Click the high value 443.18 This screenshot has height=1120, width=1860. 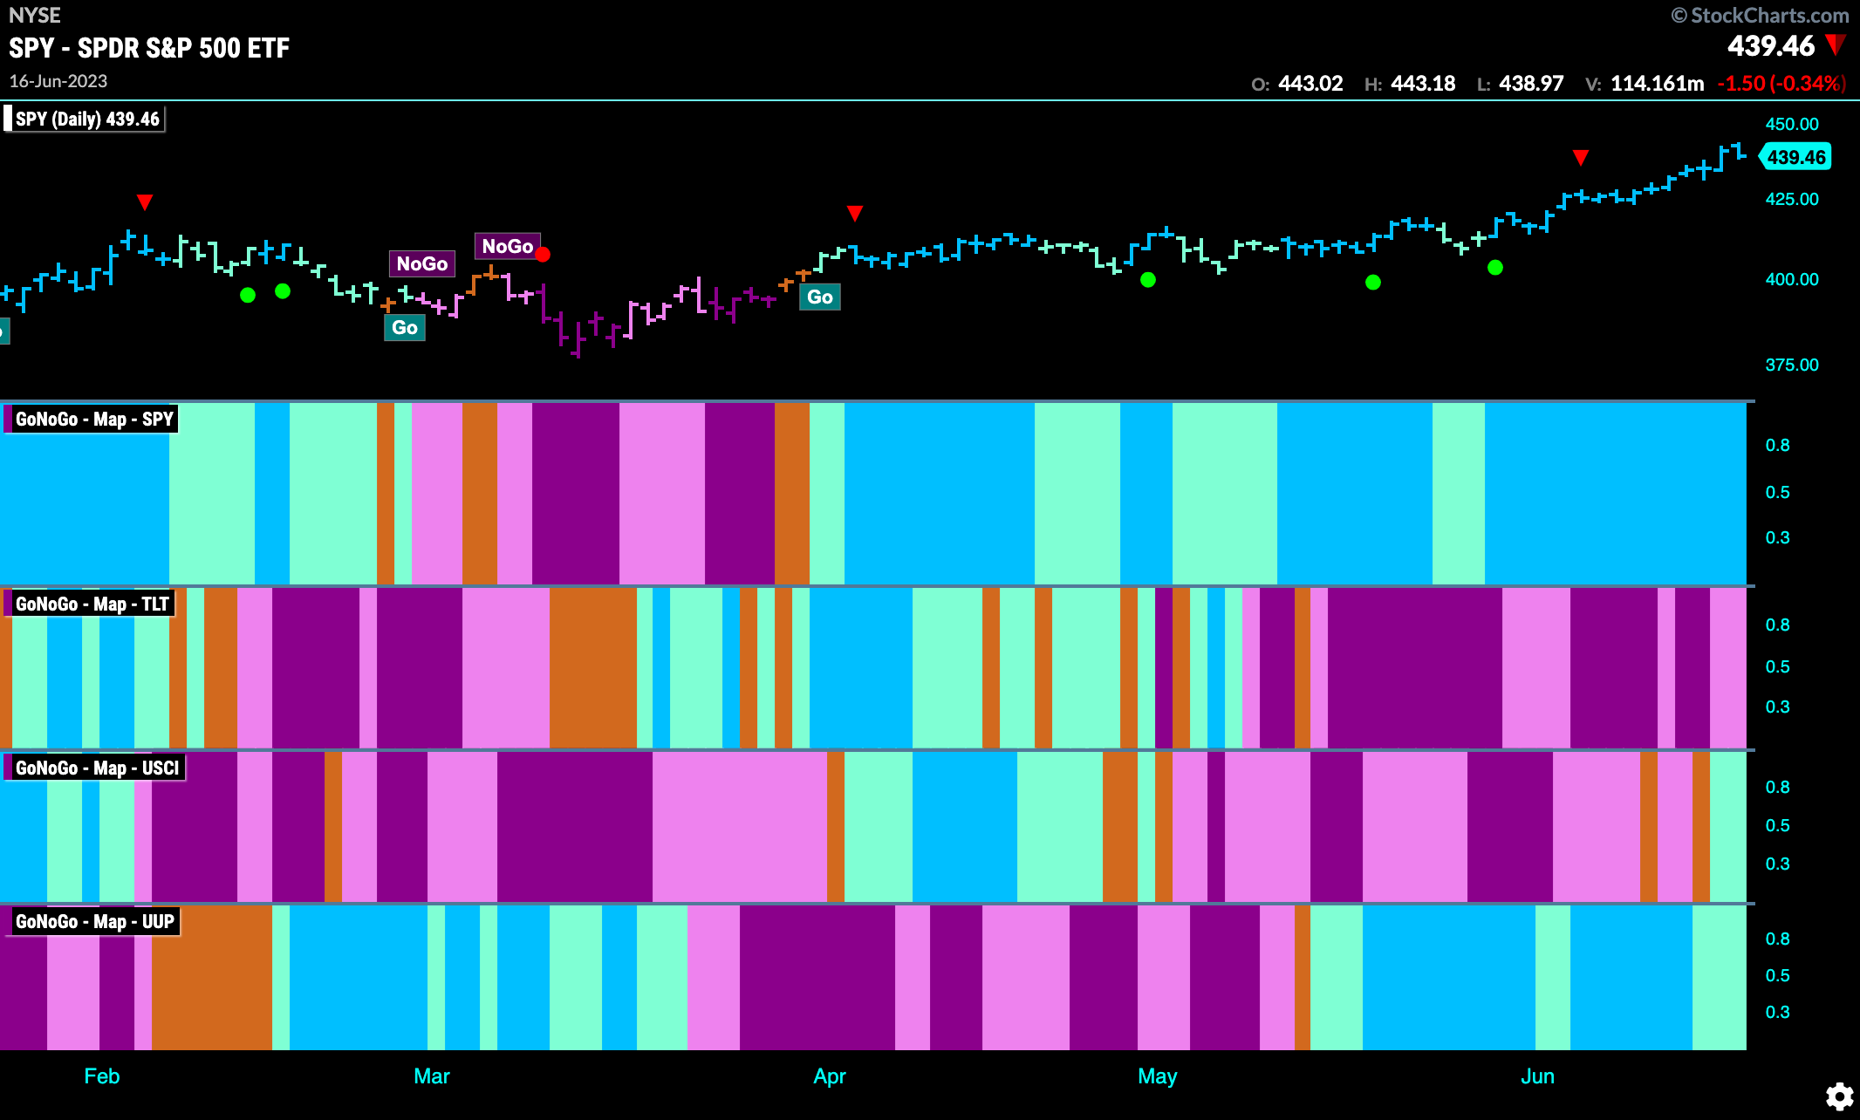point(1423,84)
